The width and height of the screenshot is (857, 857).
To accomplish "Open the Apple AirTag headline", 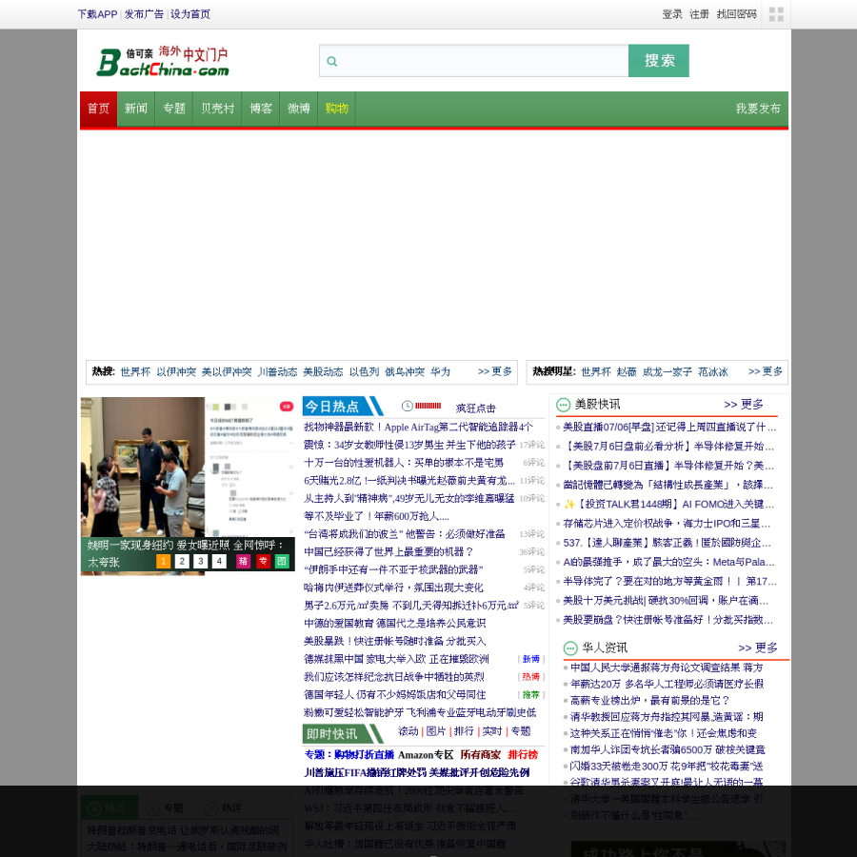I will tap(418, 427).
